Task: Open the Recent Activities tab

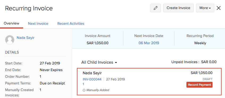Action: pyautogui.click(x=71, y=23)
